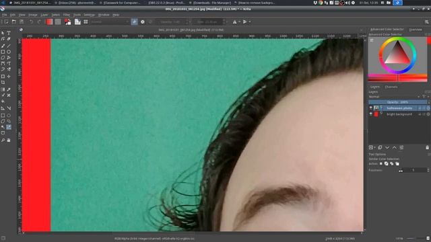Image resolution: width=431 pixels, height=242 pixels.
Task: Click the Chrome icon in system tray
Action: tap(321, 3)
